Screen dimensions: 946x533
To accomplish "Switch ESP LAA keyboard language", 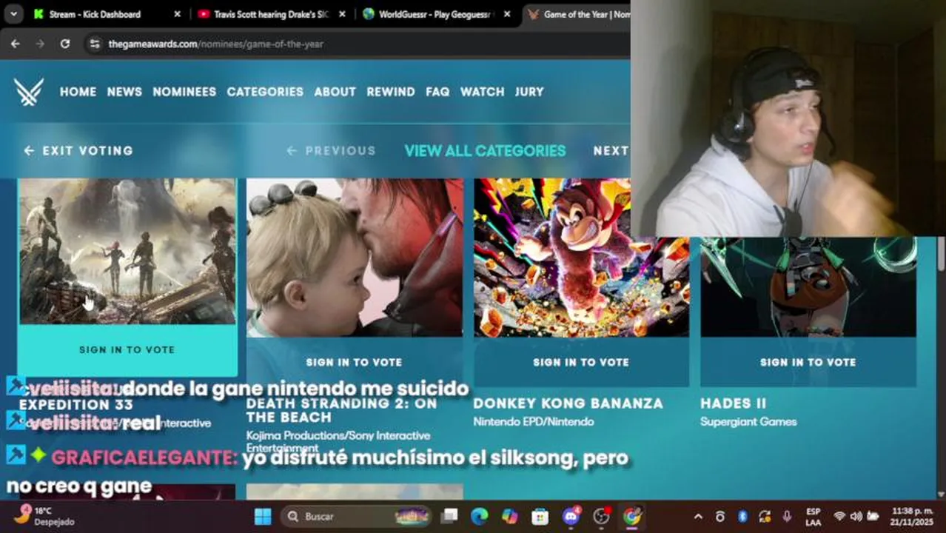I will click(813, 517).
